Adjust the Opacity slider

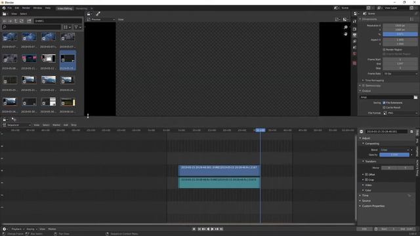click(x=394, y=155)
